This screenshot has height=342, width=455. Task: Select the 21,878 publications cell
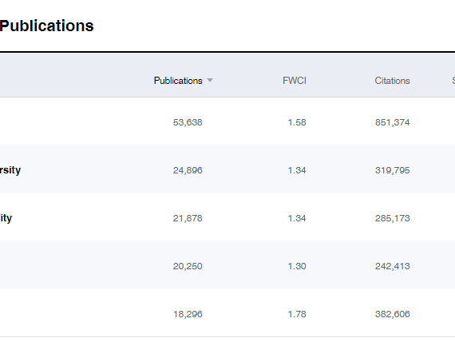tap(188, 218)
